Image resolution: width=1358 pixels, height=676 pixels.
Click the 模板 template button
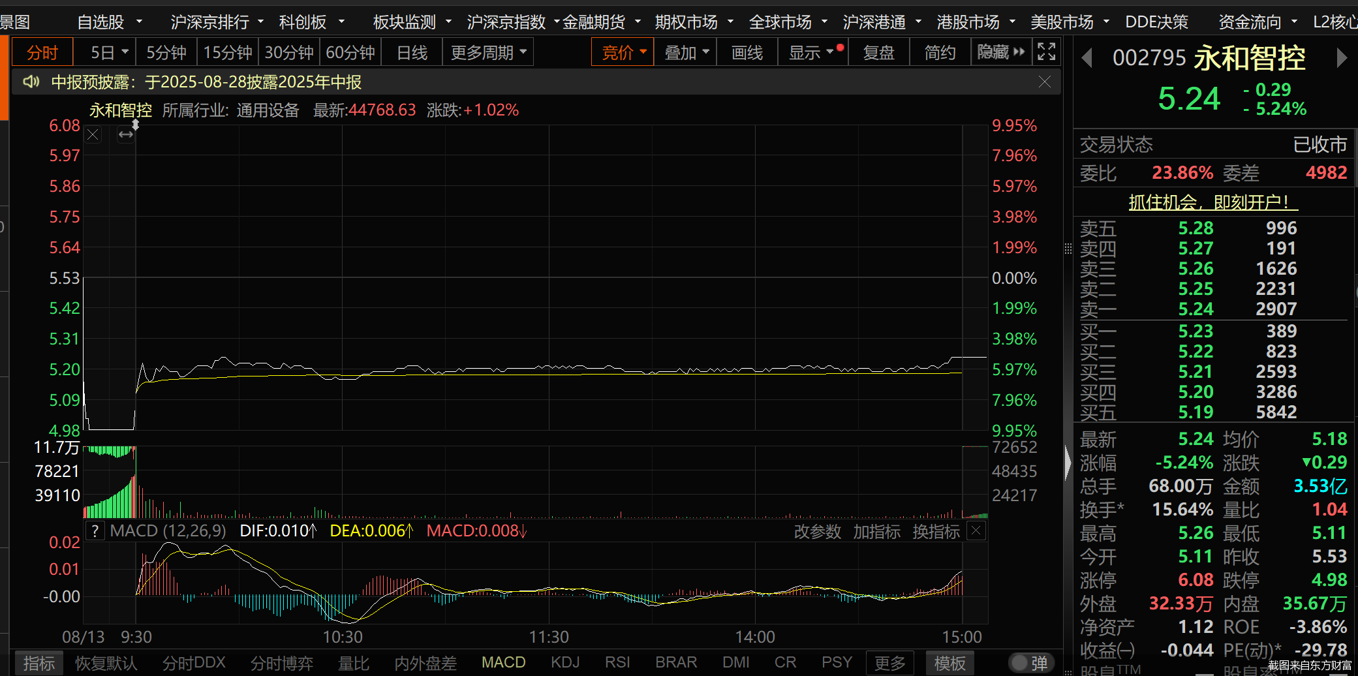click(x=949, y=664)
